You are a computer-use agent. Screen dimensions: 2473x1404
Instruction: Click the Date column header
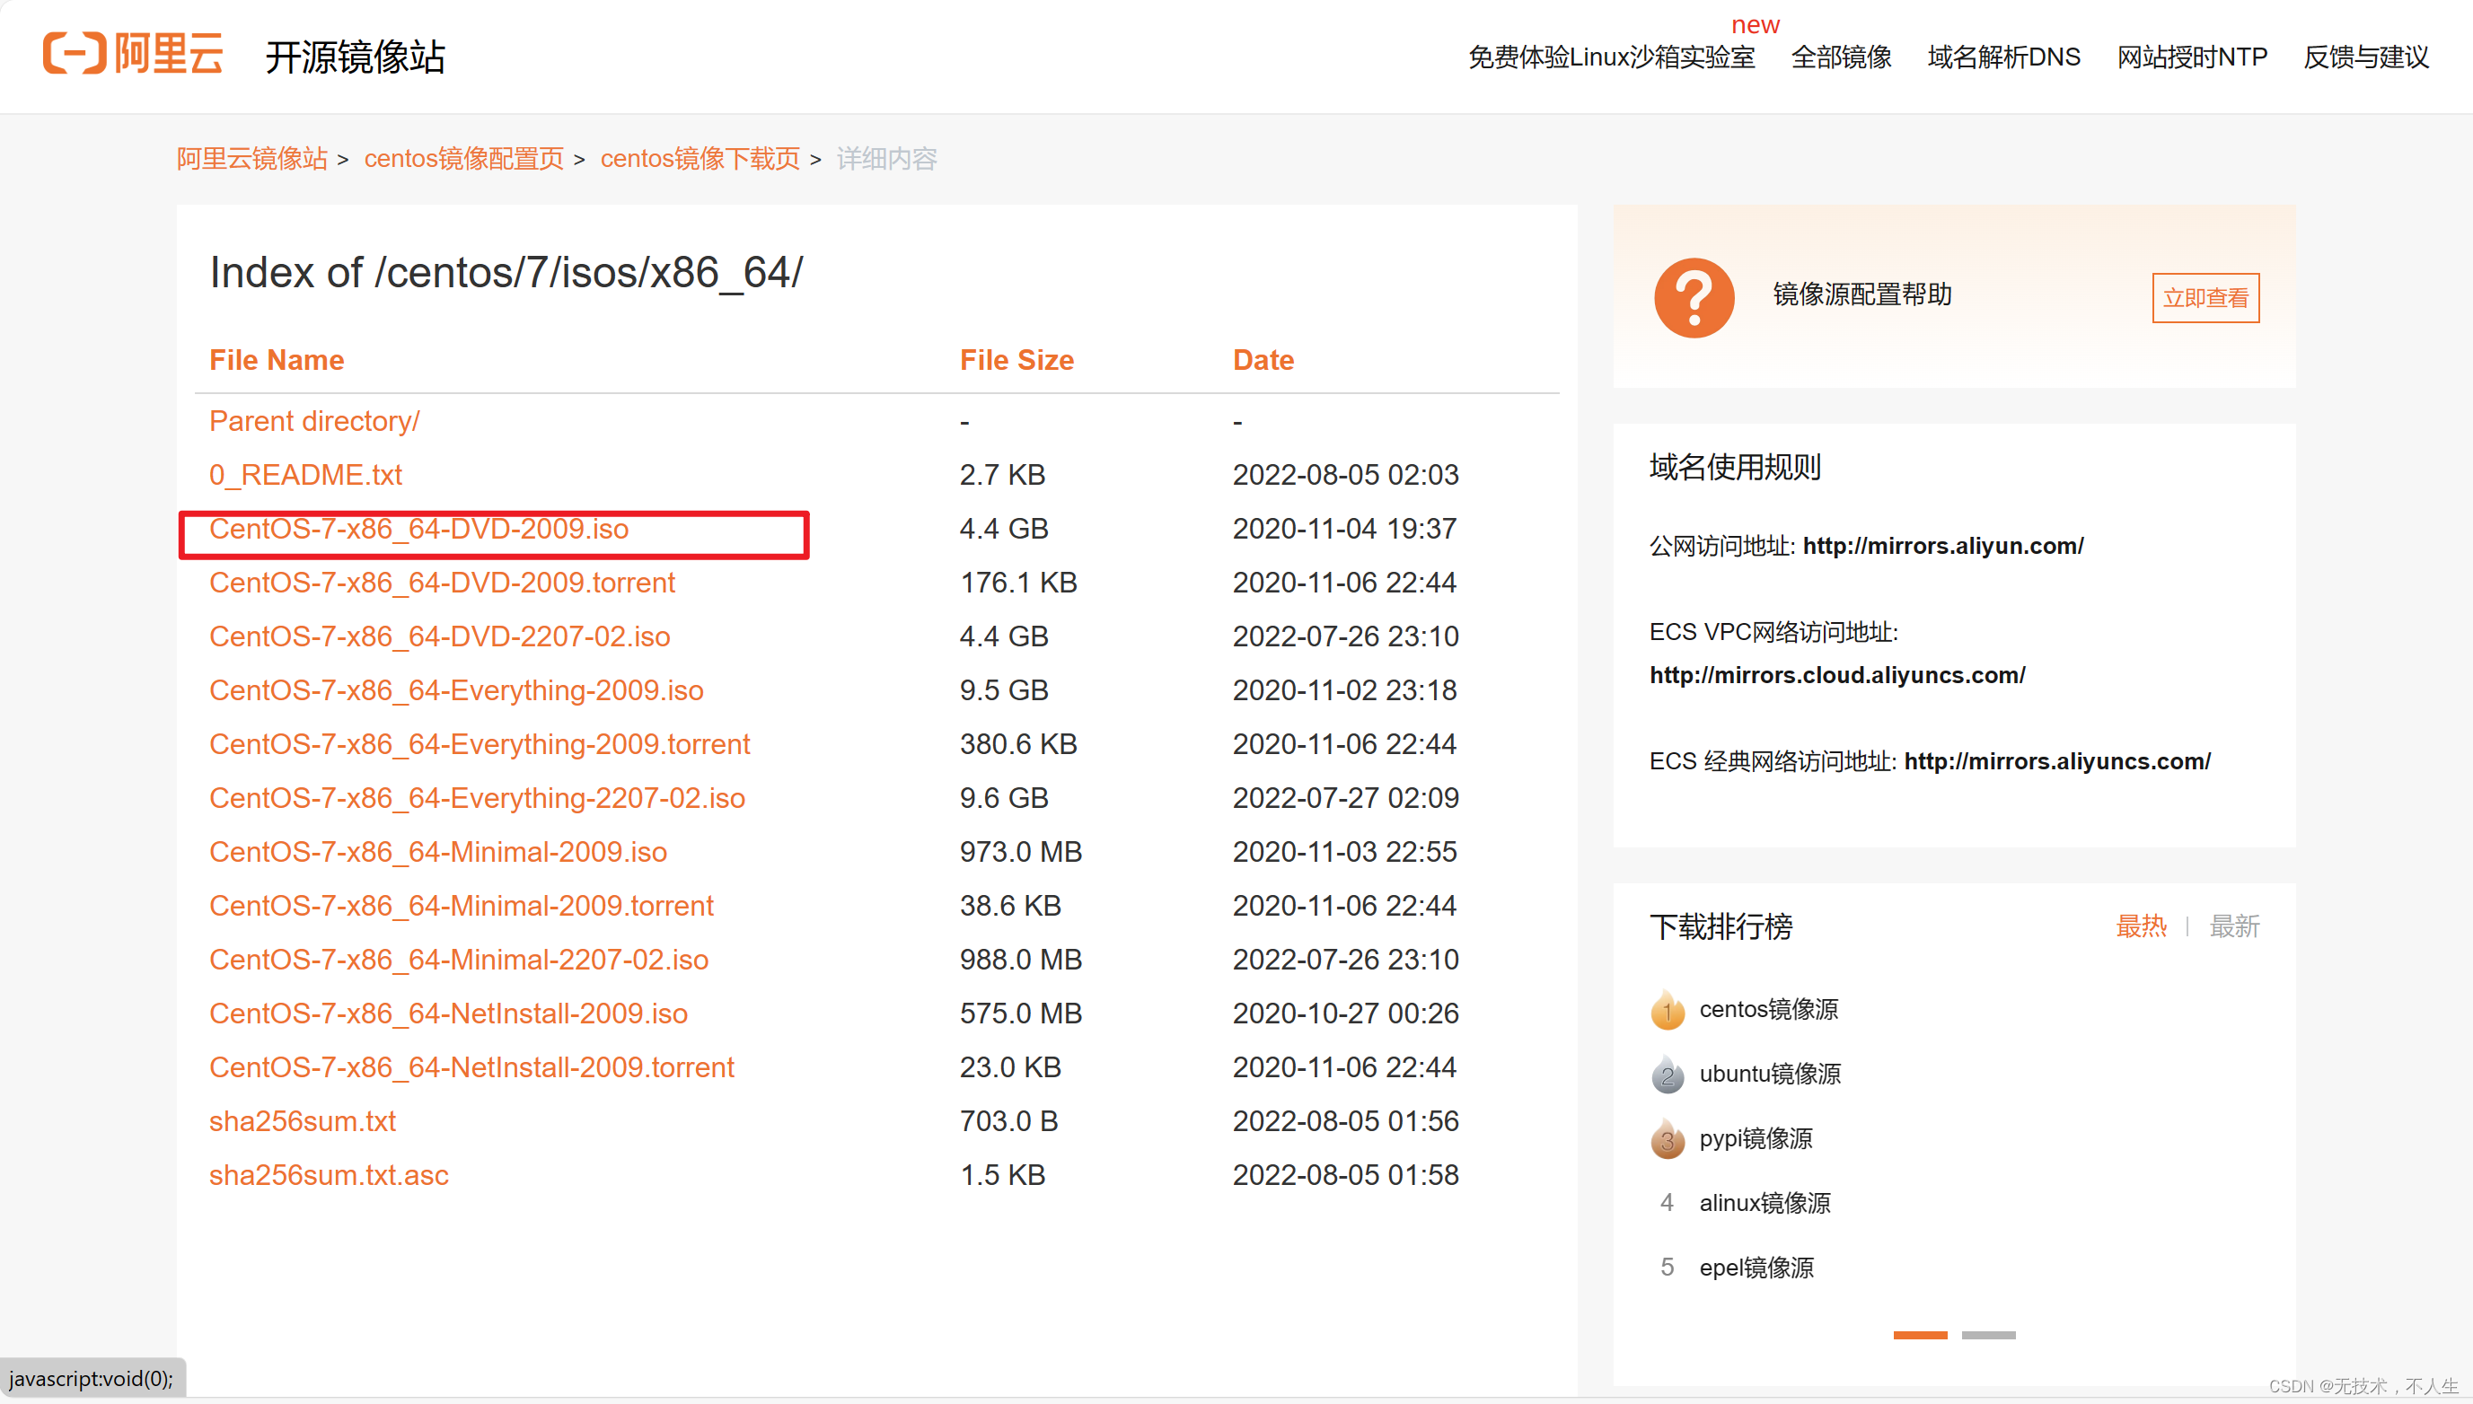click(x=1263, y=361)
